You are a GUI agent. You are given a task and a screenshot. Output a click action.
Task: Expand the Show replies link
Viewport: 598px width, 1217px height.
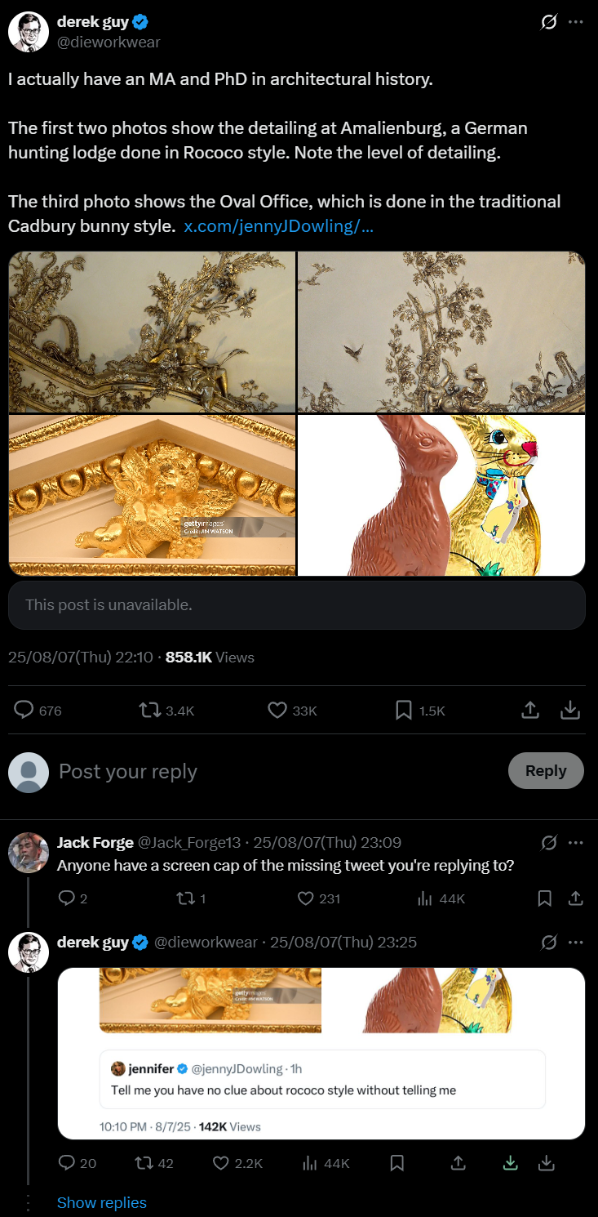coord(102,1202)
